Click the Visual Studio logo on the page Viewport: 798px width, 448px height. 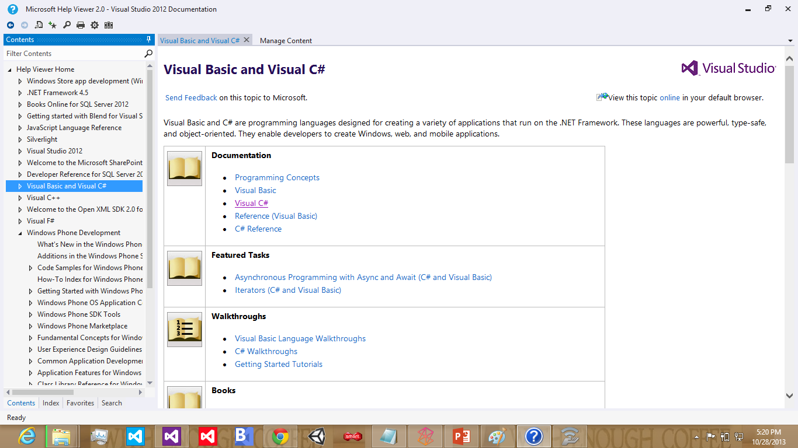728,68
